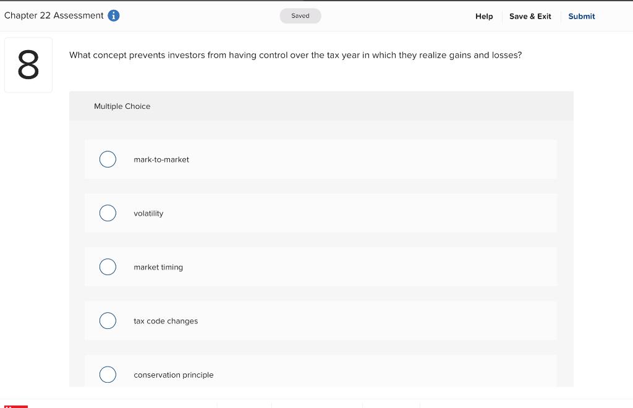Image resolution: width=633 pixels, height=408 pixels.
Task: Click the volatility answer text
Action: pos(148,213)
